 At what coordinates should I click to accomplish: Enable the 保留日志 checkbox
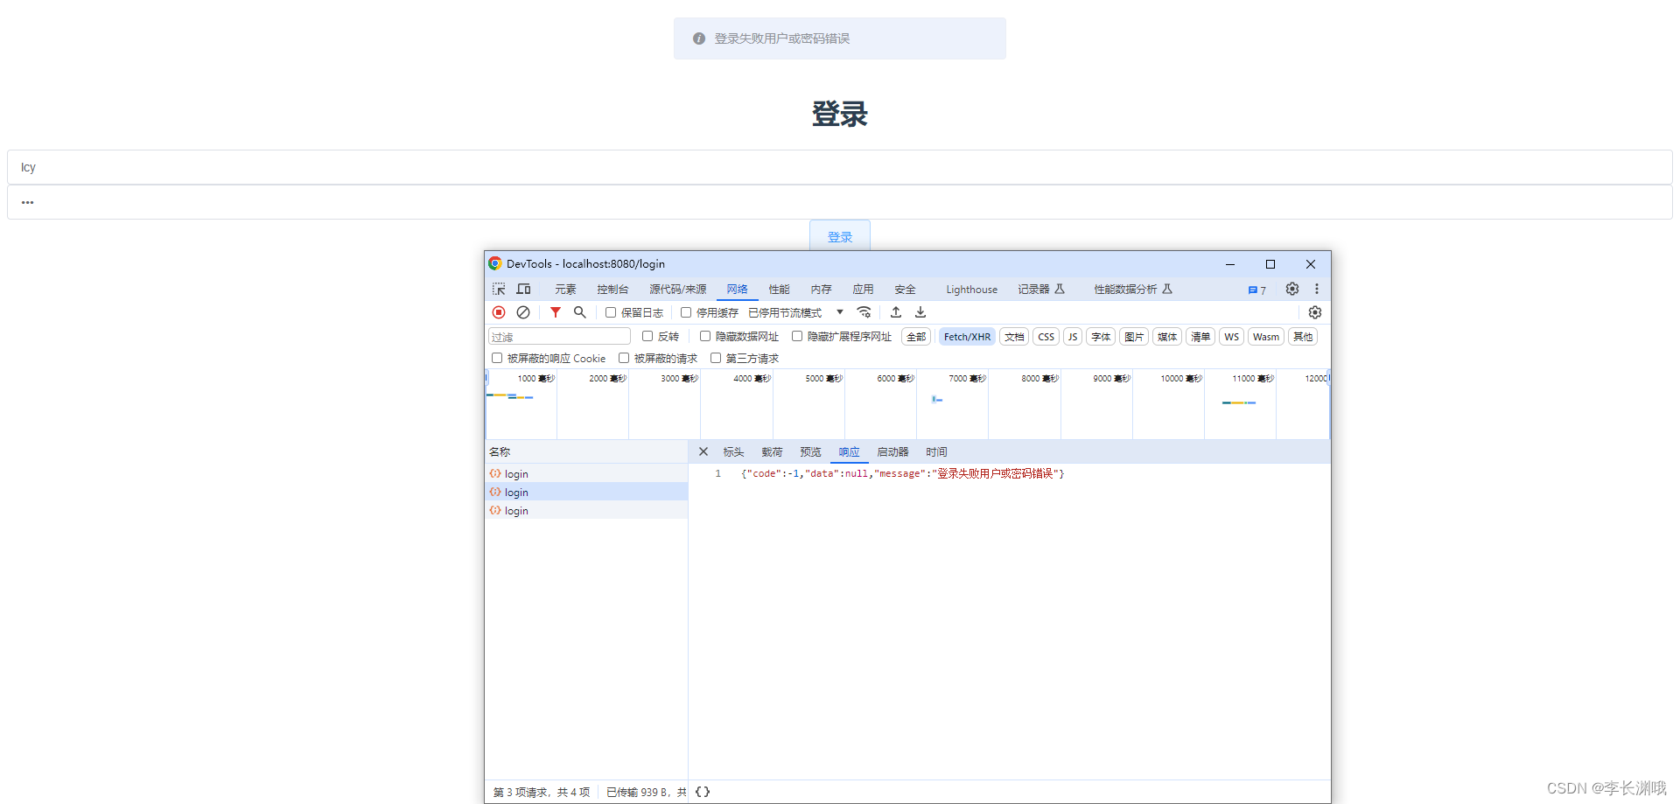click(x=611, y=312)
